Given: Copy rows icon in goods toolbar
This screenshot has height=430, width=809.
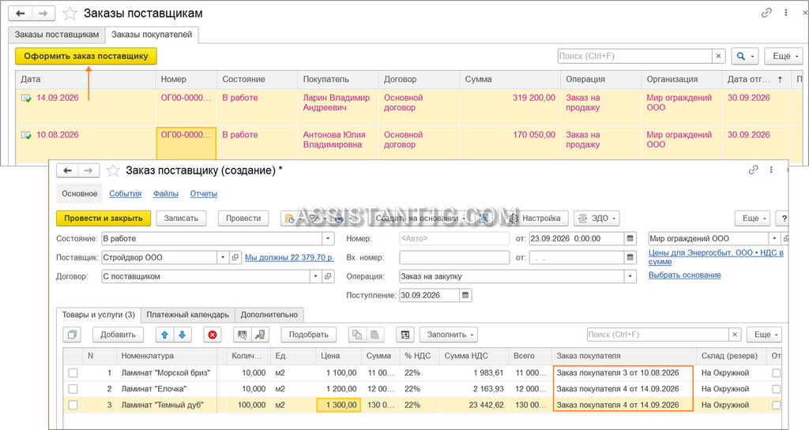Looking at the screenshot, I should [356, 335].
